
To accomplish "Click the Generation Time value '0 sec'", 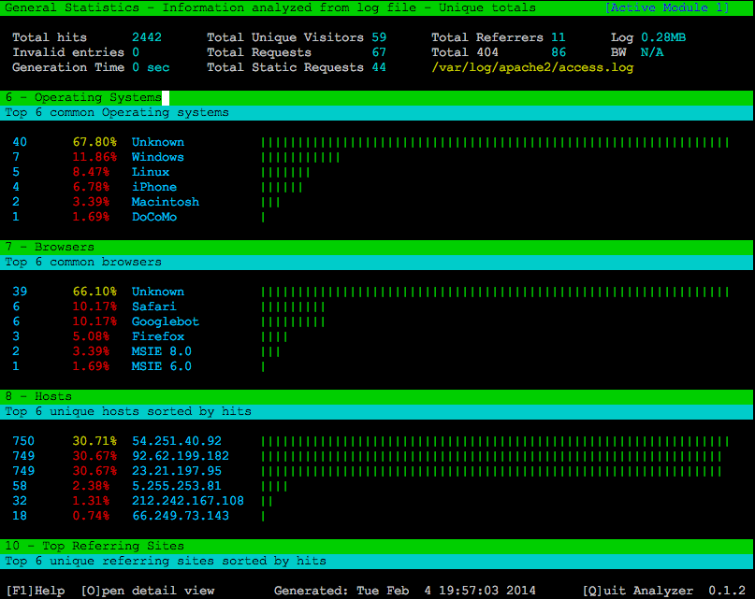I will click(151, 67).
